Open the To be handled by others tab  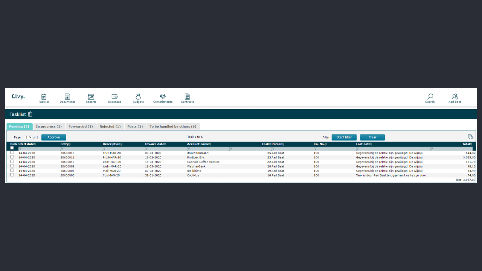click(x=173, y=126)
